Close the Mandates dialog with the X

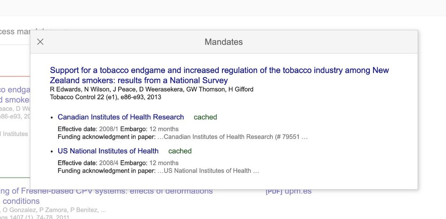coord(41,42)
